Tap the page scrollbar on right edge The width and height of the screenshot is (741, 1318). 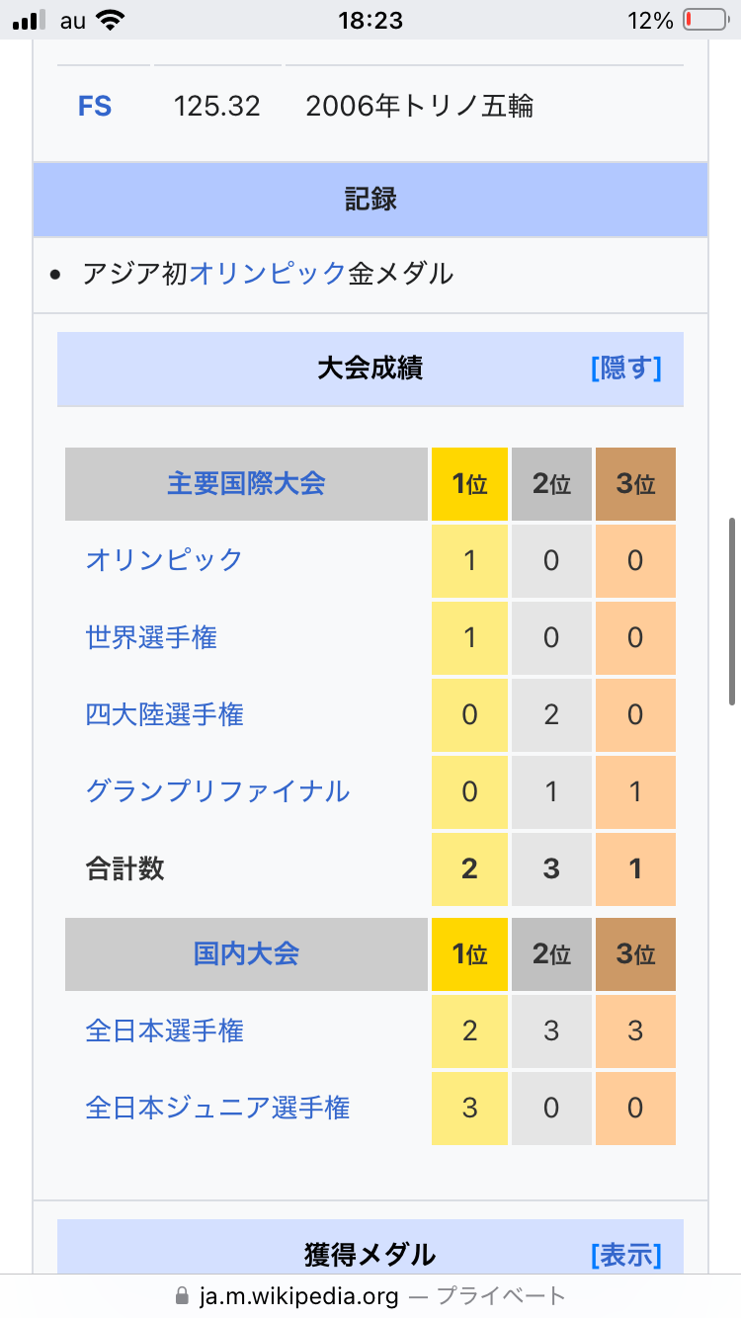(x=732, y=611)
